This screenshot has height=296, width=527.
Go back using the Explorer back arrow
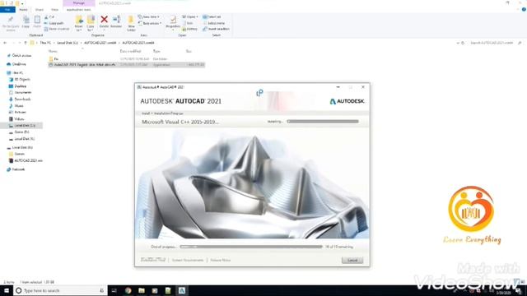pyautogui.click(x=5, y=43)
